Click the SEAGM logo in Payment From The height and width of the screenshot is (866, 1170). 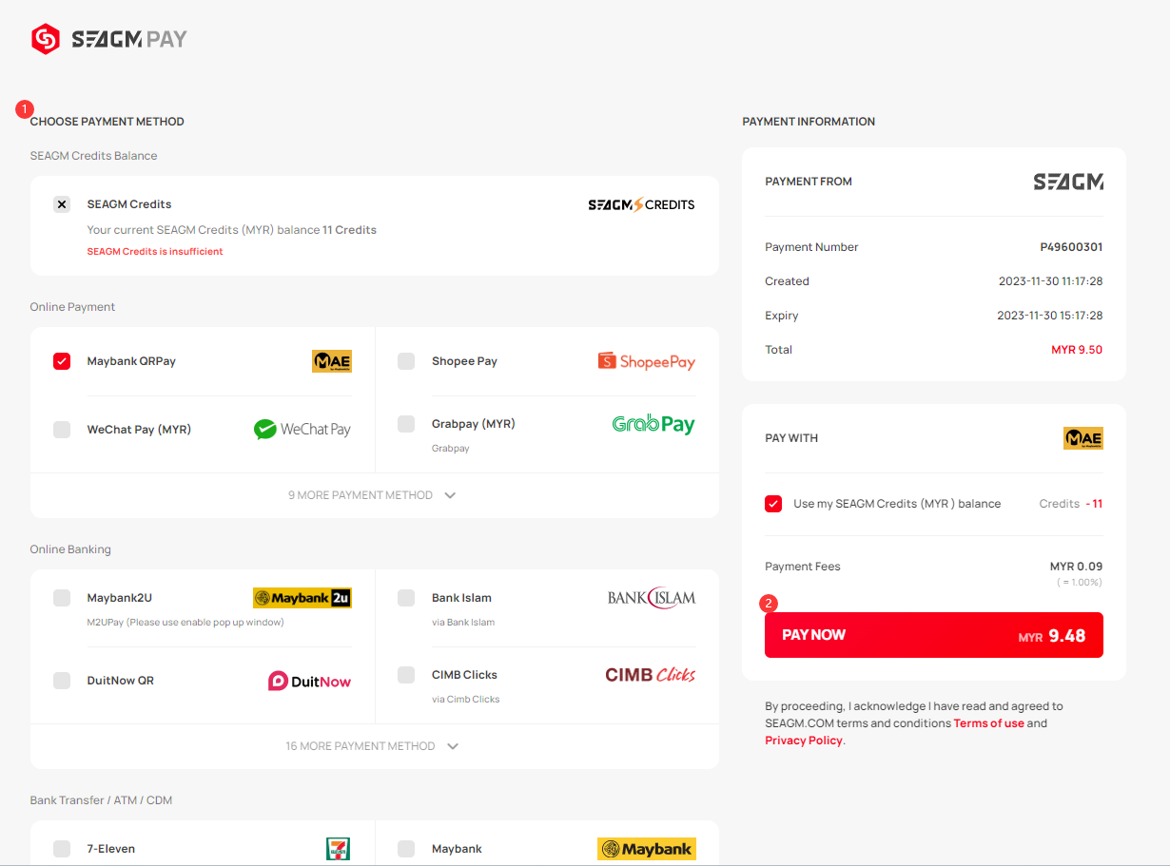click(x=1068, y=182)
